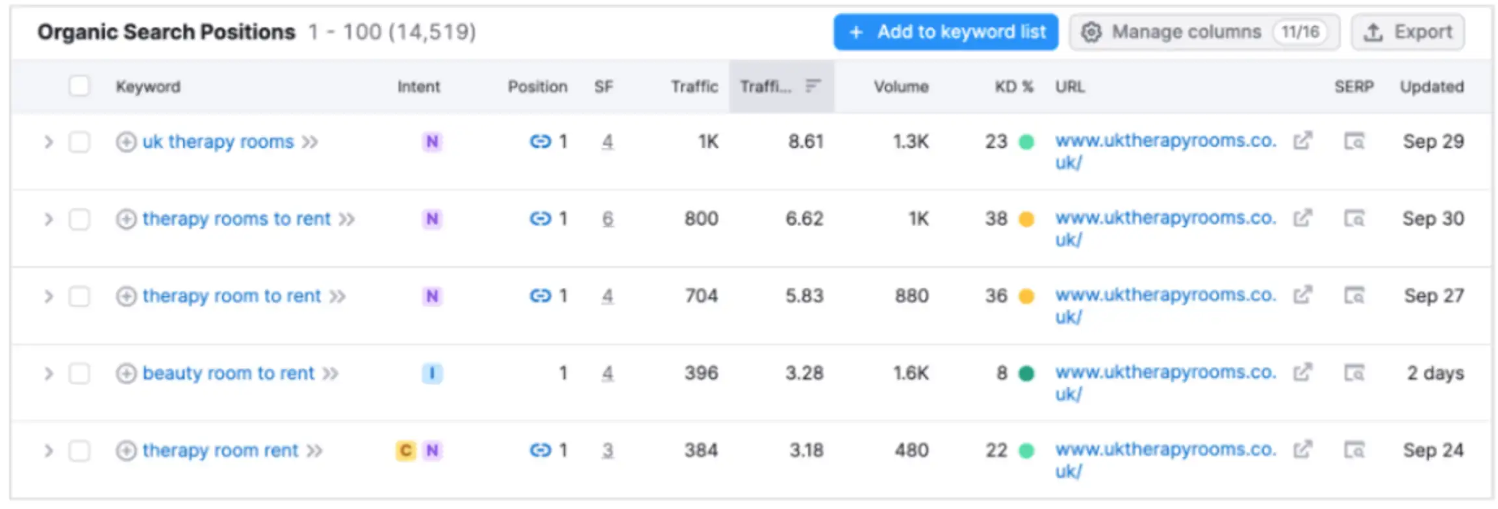Tick the select-all checkbox in table header
The height and width of the screenshot is (509, 1498).
[79, 86]
